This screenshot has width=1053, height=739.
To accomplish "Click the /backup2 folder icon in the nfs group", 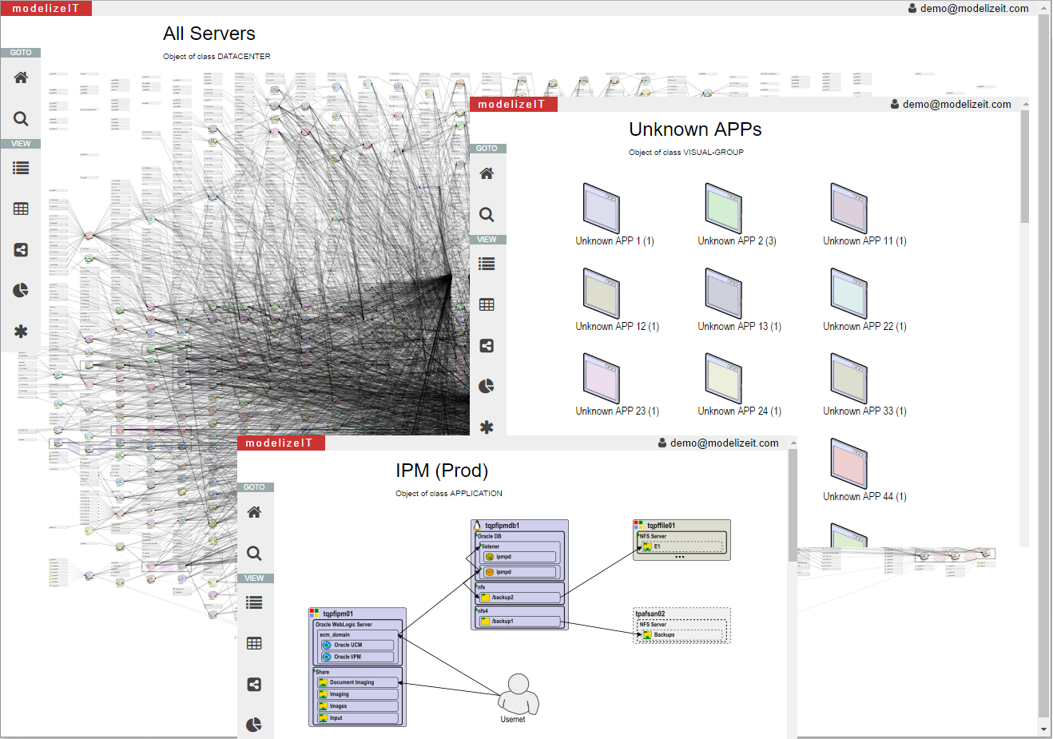I will click(x=485, y=598).
